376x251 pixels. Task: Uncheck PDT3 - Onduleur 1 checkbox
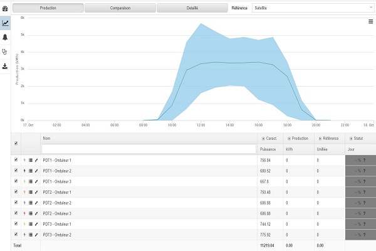click(16, 223)
